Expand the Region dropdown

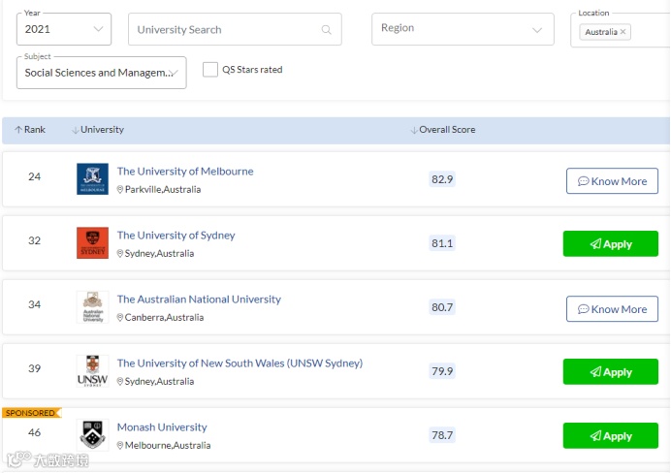pos(463,29)
